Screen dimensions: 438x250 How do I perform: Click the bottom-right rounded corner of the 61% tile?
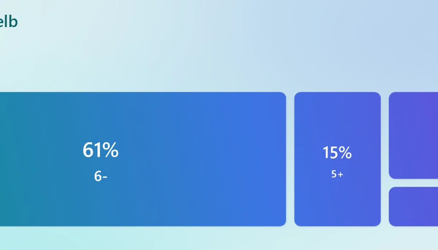click(283, 223)
